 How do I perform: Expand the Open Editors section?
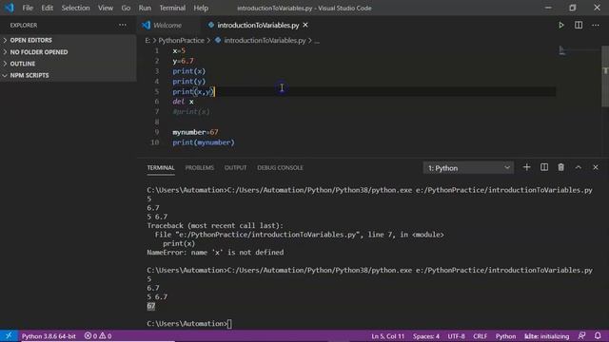tap(68, 40)
